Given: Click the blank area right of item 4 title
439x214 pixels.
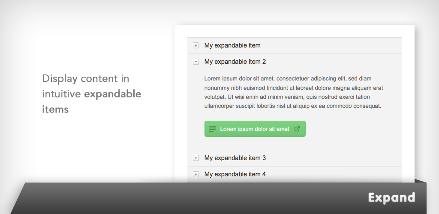Looking at the screenshot, I should pyautogui.click(x=333, y=174).
